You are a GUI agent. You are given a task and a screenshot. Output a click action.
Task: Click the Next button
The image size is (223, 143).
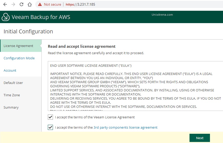click(200, 138)
